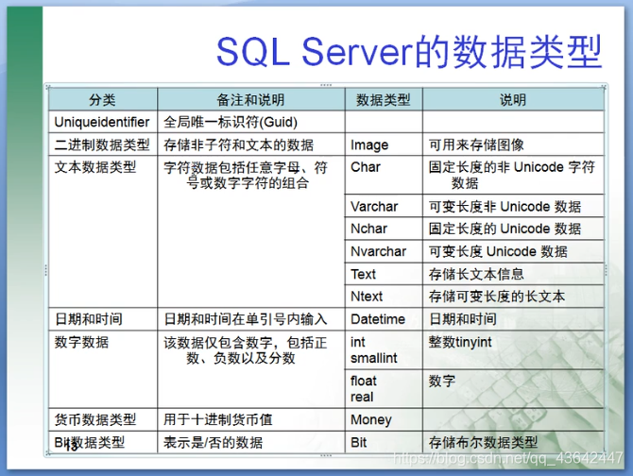Click the "用于十进制货币值" cell
The height and width of the screenshot is (476, 633).
(x=251, y=419)
